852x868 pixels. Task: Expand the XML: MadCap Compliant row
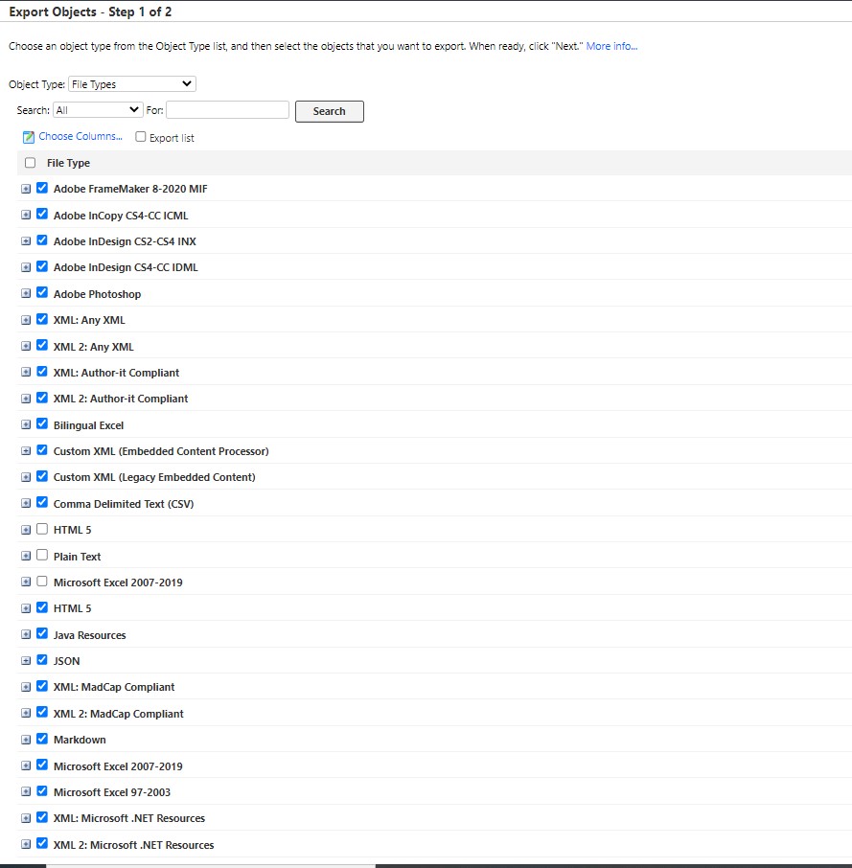26,687
